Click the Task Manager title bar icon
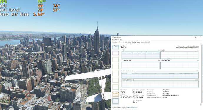 pyautogui.click(x=113, y=37)
